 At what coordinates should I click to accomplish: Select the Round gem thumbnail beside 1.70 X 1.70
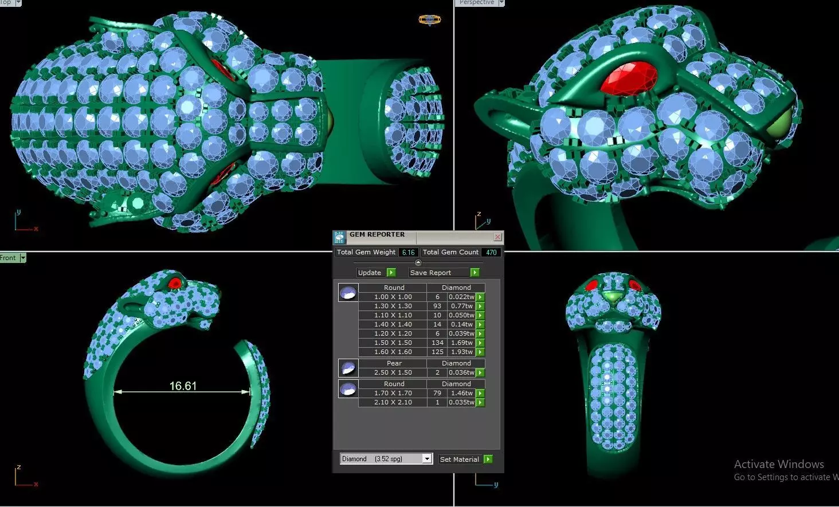[x=348, y=389]
